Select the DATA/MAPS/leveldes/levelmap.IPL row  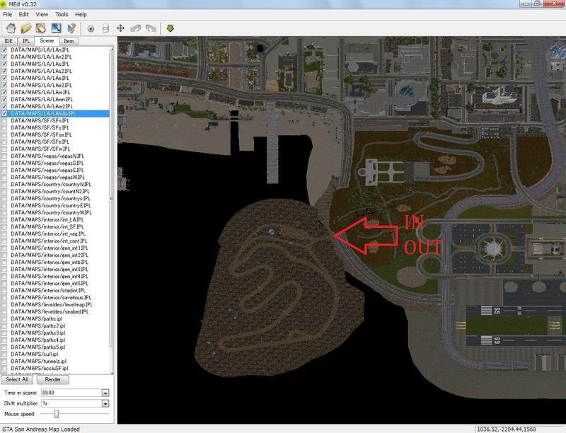click(x=56, y=305)
